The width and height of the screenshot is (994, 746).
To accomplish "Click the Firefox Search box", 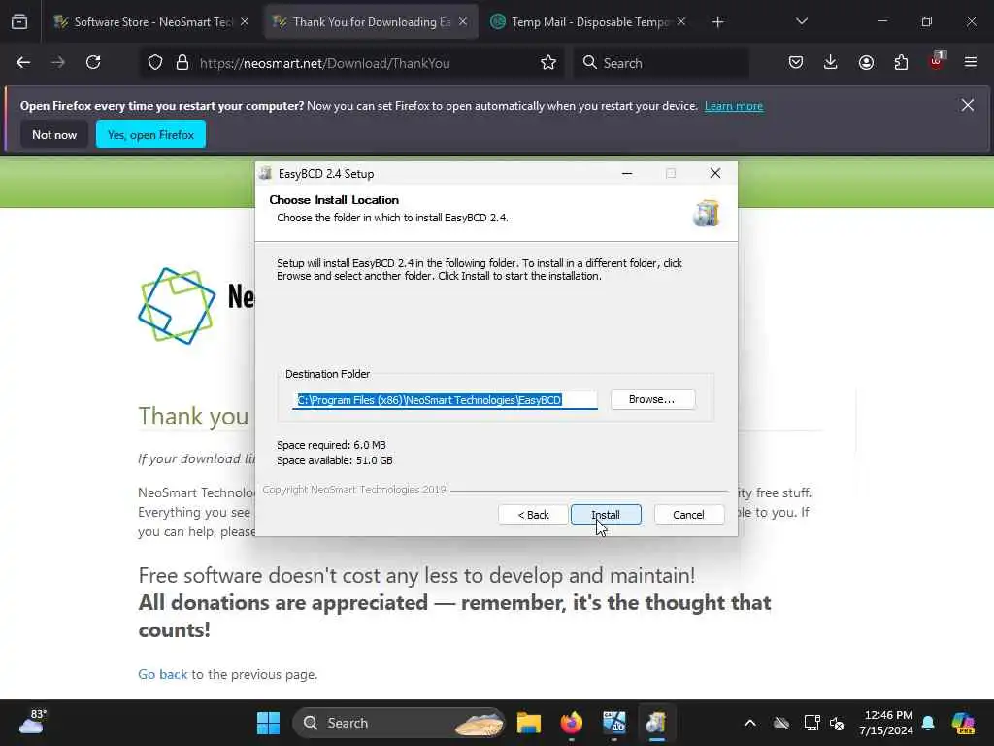I will (x=661, y=63).
